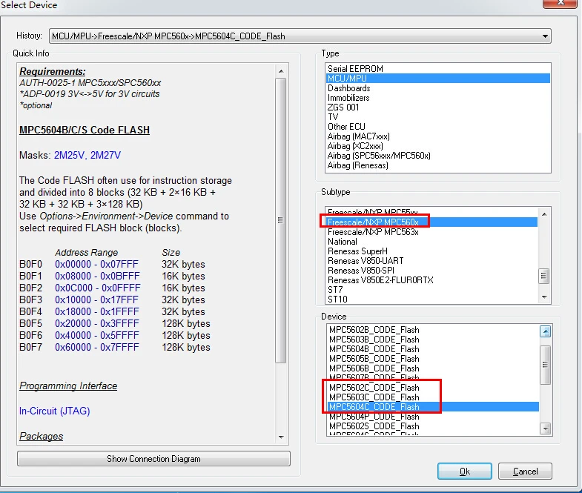Select Freescale/NXP MPC560x subtype

[431, 222]
